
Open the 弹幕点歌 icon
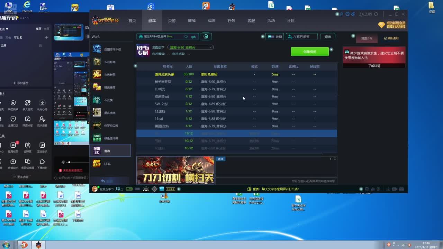27,121
